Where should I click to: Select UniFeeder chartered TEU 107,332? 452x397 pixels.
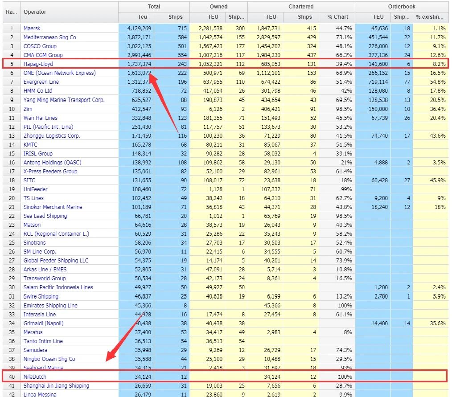click(x=271, y=189)
